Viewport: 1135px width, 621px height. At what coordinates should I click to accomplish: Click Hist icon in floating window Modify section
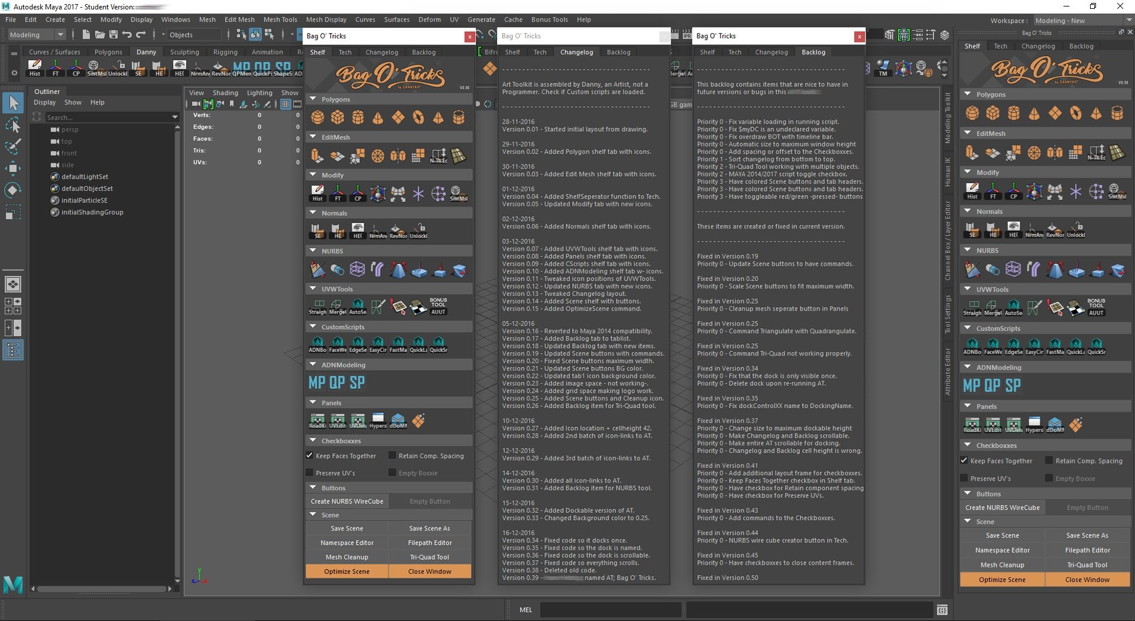(317, 193)
